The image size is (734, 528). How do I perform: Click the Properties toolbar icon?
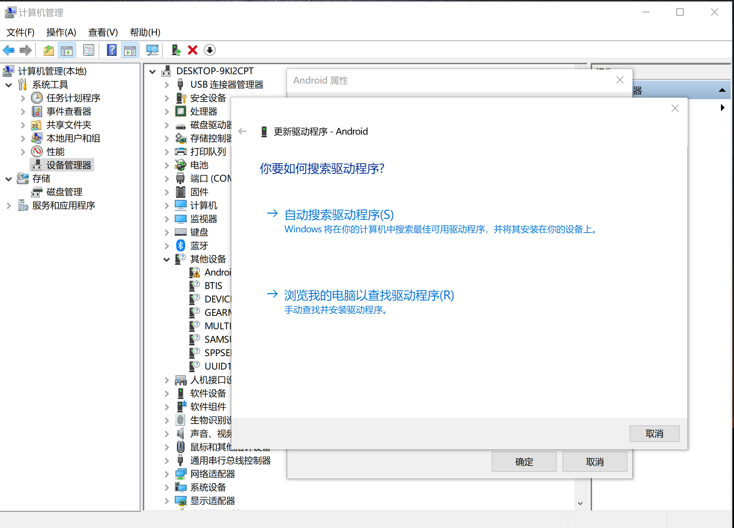[89, 50]
